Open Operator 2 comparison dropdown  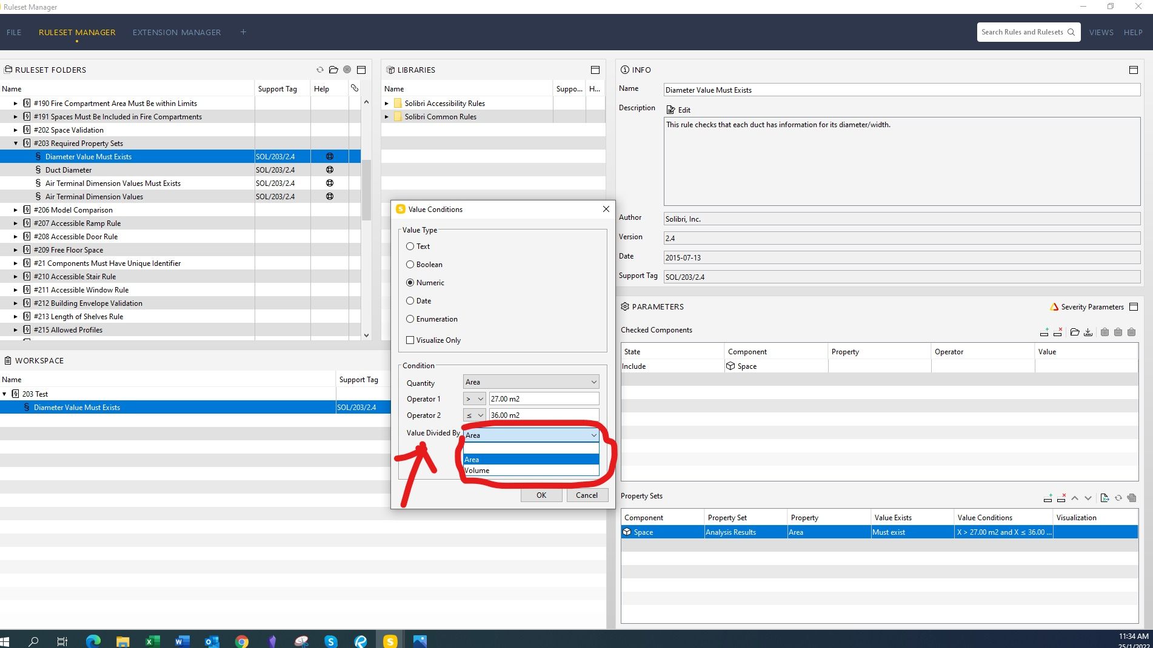coord(474,415)
